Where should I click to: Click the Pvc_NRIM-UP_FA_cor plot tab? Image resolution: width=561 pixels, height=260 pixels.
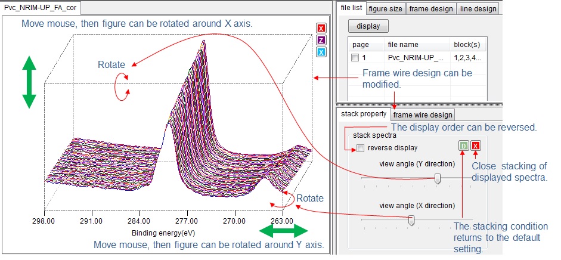coord(41,8)
